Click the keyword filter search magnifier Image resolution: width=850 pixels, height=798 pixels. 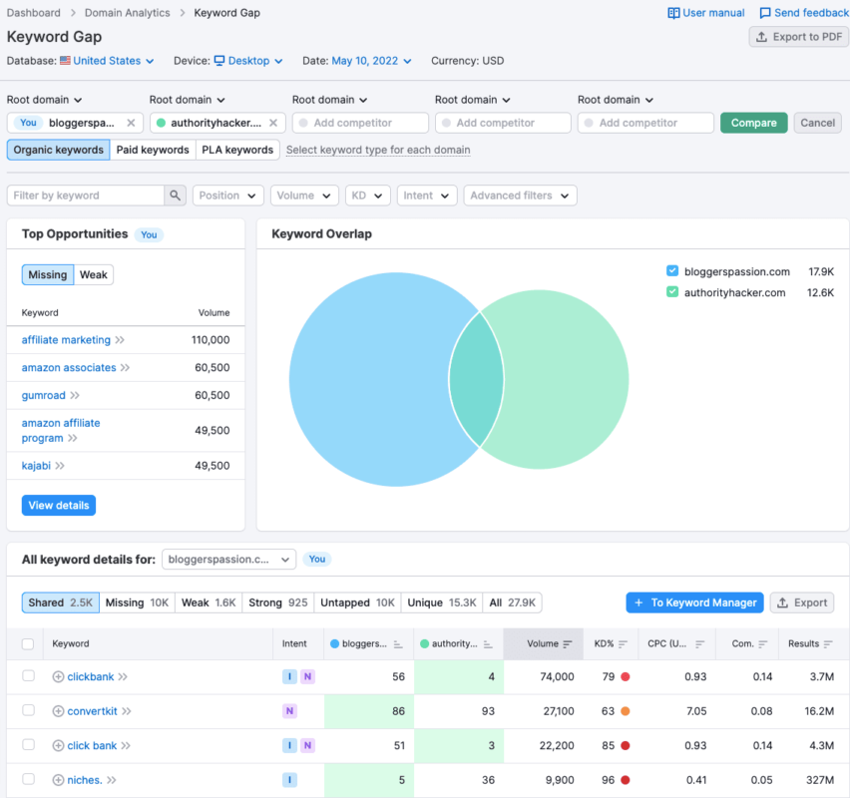[176, 196]
